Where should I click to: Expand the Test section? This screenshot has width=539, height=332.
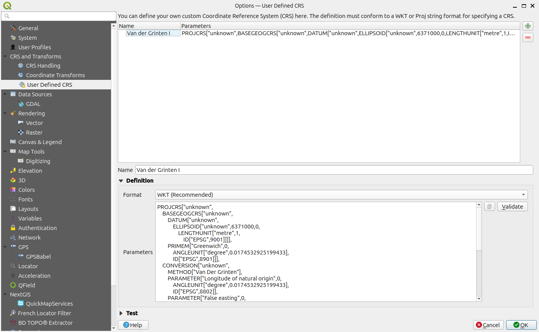coord(122,313)
